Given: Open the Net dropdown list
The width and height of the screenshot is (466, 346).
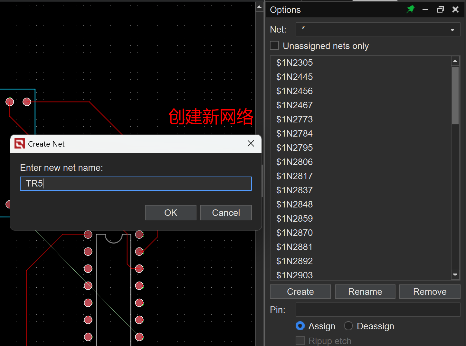Looking at the screenshot, I should click(452, 30).
